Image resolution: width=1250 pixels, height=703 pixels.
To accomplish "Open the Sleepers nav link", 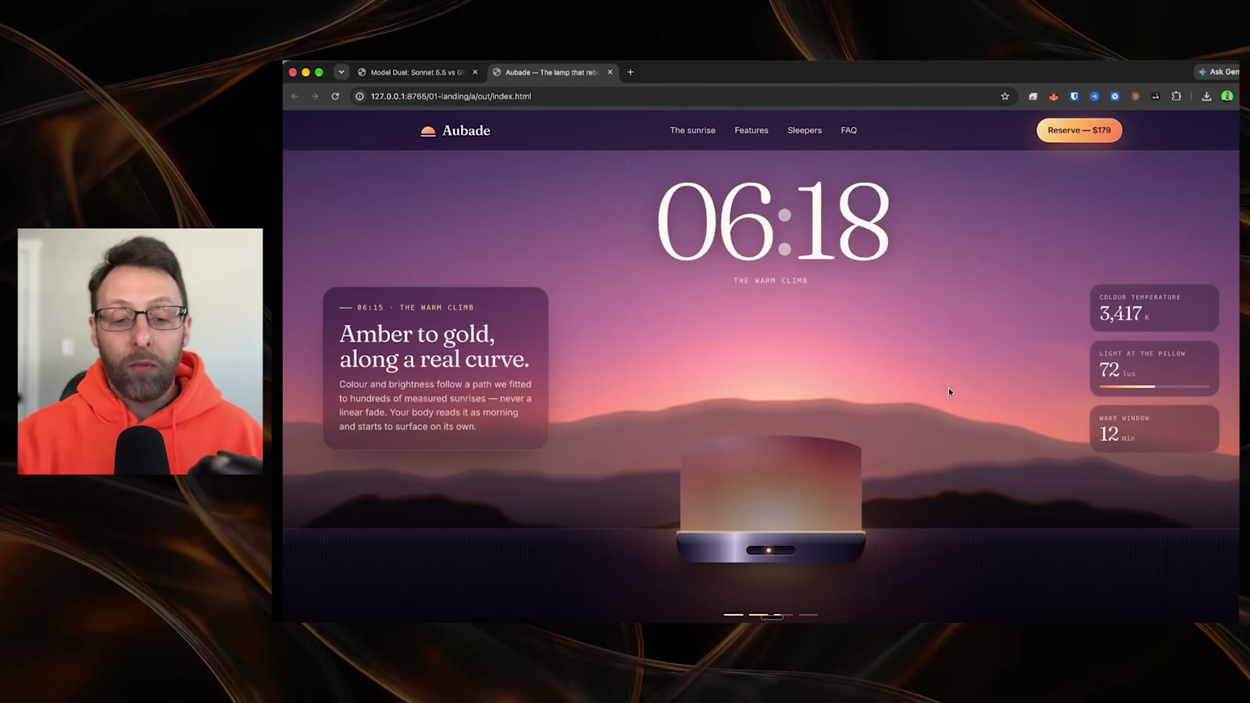I will (805, 130).
